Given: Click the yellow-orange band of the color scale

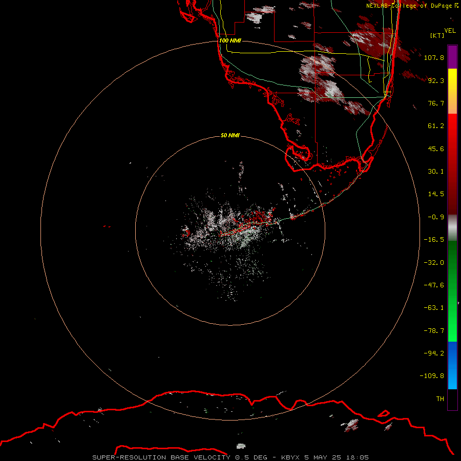Looking at the screenshot, I should [452, 91].
